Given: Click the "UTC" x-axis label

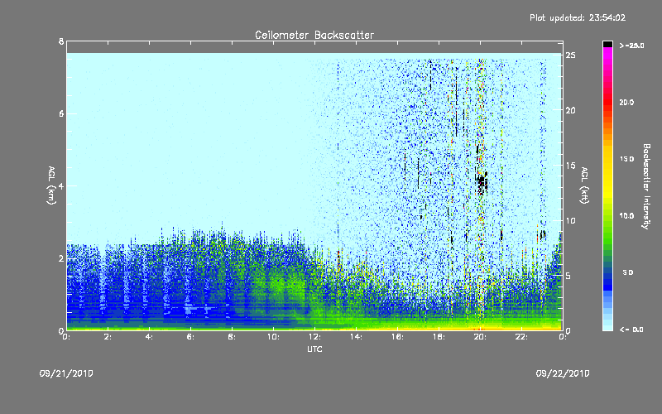Looking at the screenshot, I should 314,349.
